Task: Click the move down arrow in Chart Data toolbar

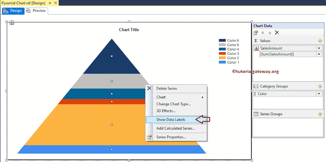Action: coord(262,33)
